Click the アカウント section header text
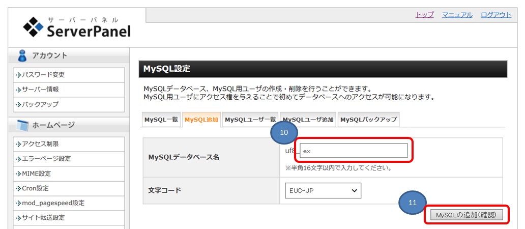 49,55
